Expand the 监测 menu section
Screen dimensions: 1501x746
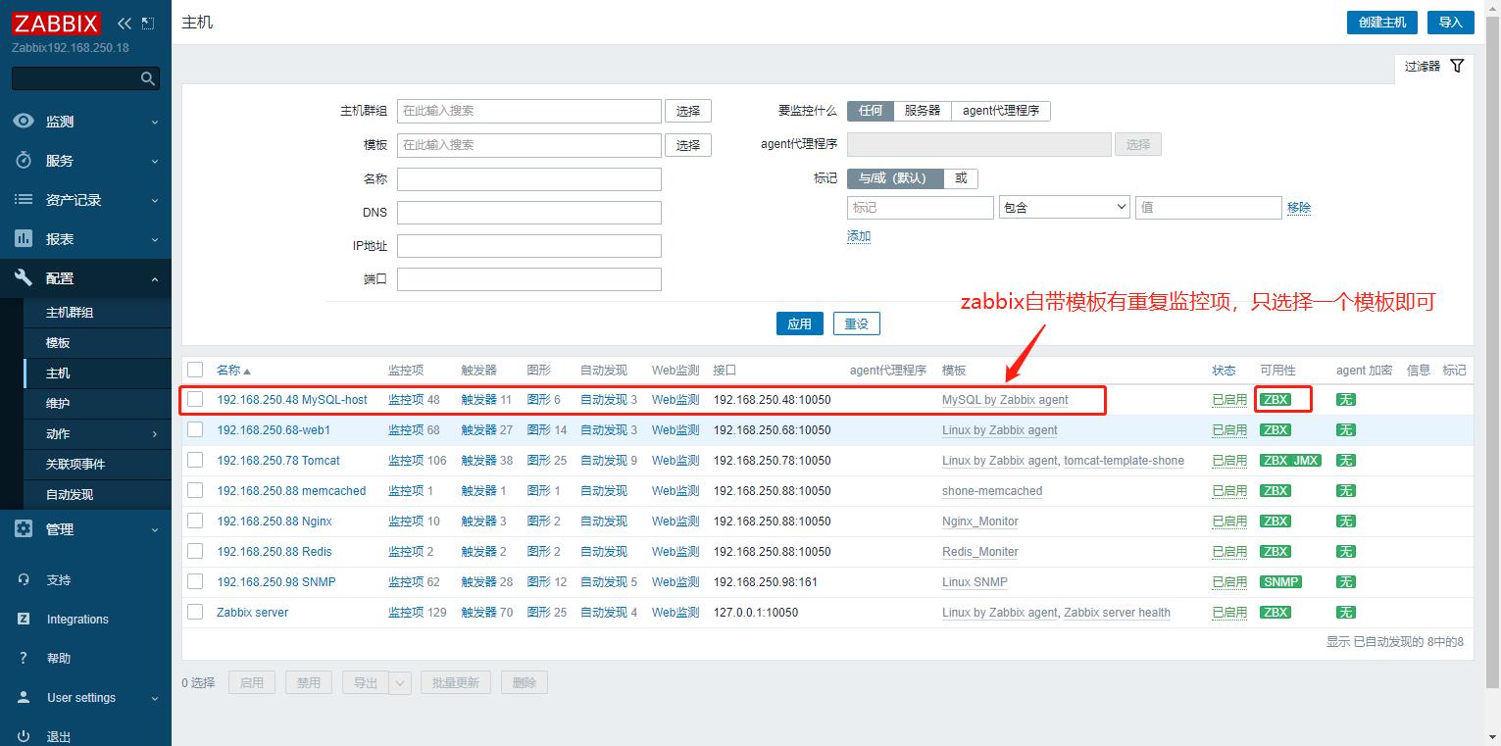point(155,122)
